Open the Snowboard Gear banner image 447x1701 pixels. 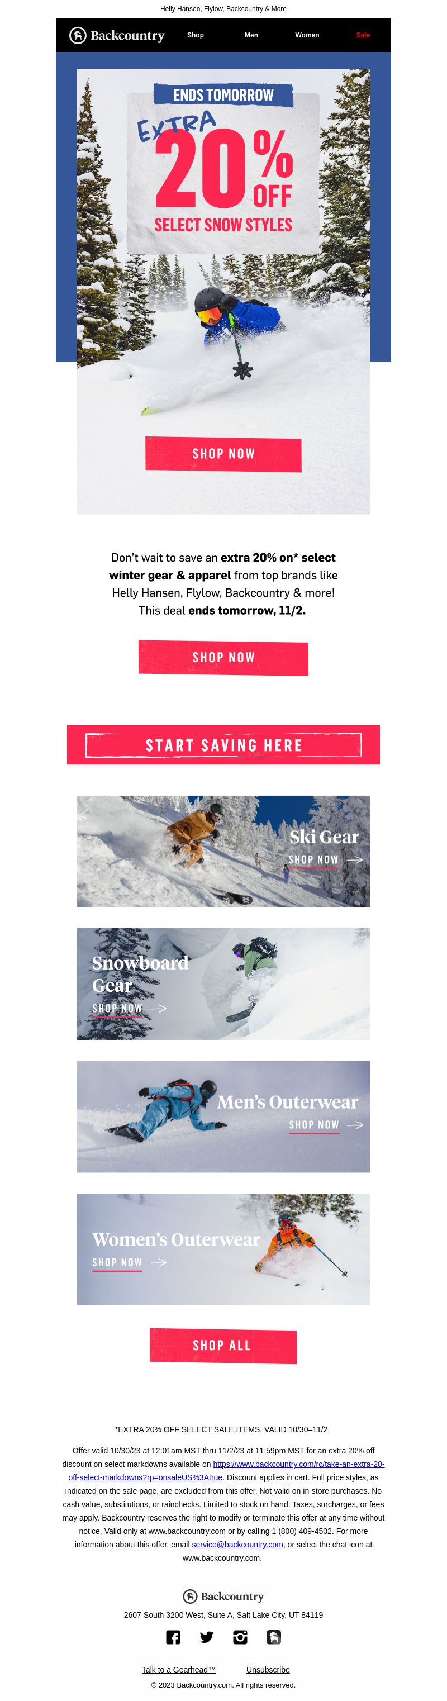(223, 984)
